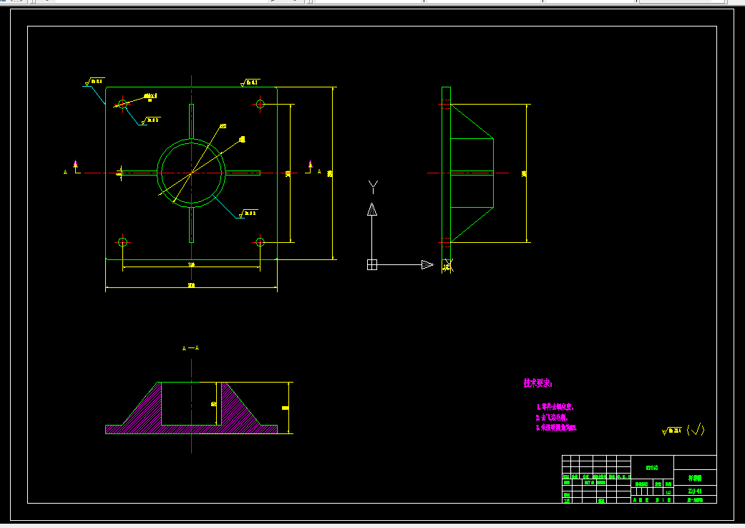Click the roughness symbol above plate's top-left corner
745x528 pixels.
point(94,82)
